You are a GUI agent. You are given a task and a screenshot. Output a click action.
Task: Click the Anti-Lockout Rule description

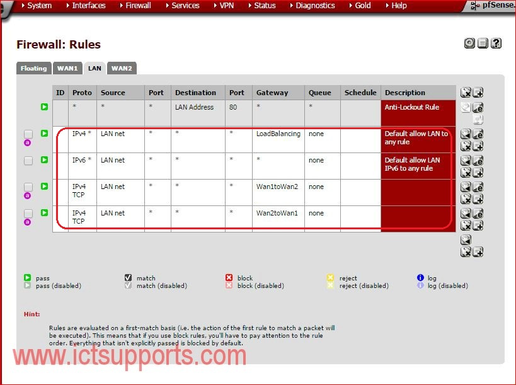click(411, 107)
